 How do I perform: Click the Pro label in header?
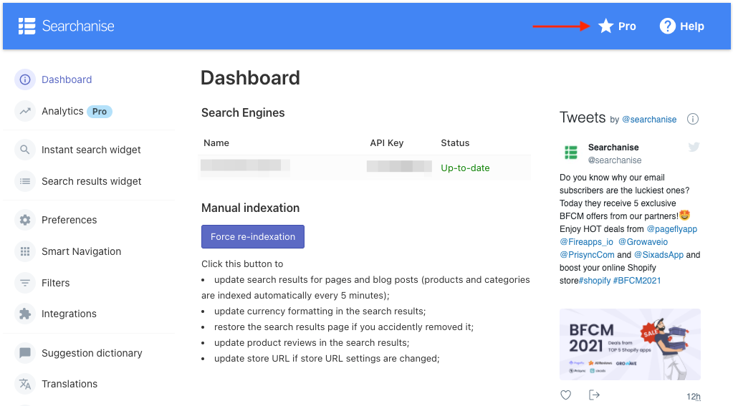pyautogui.click(x=627, y=26)
